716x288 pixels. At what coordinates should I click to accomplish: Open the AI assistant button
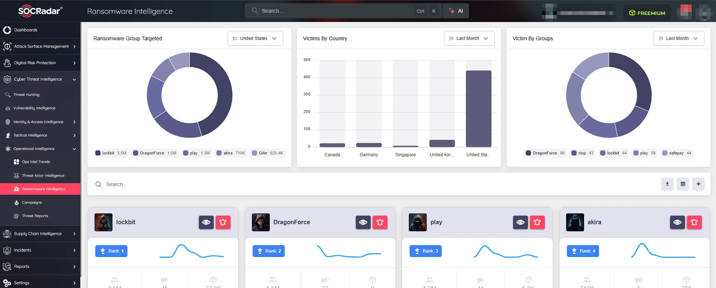(456, 11)
